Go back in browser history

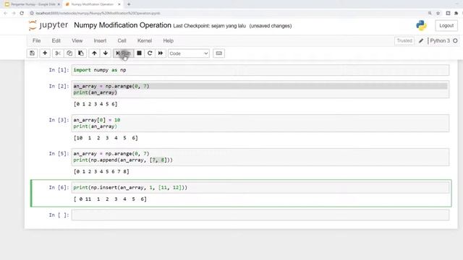coord(5,13)
